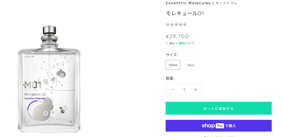Buy now with the Shop Pay button
Image resolution: width=283 pixels, height=137 pixels.
(x=219, y=126)
